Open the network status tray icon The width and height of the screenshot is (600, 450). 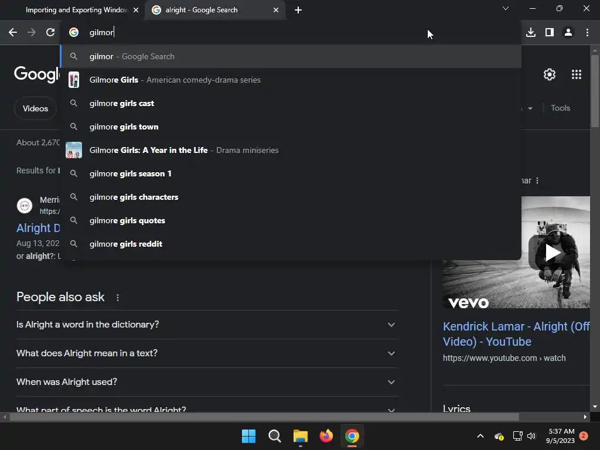pyautogui.click(x=518, y=436)
